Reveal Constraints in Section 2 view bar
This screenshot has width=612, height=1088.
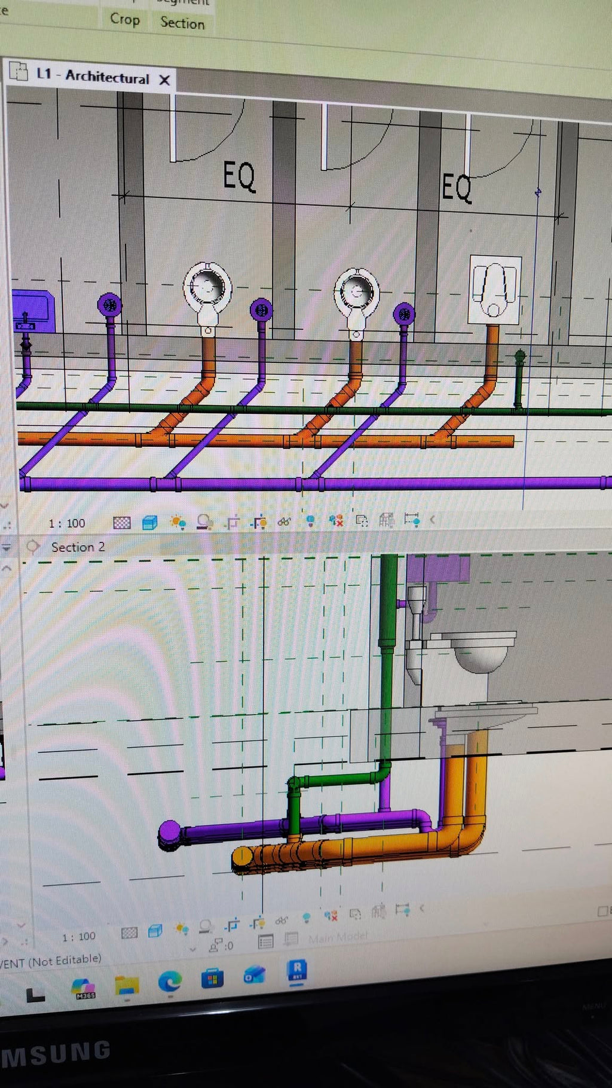(x=403, y=909)
